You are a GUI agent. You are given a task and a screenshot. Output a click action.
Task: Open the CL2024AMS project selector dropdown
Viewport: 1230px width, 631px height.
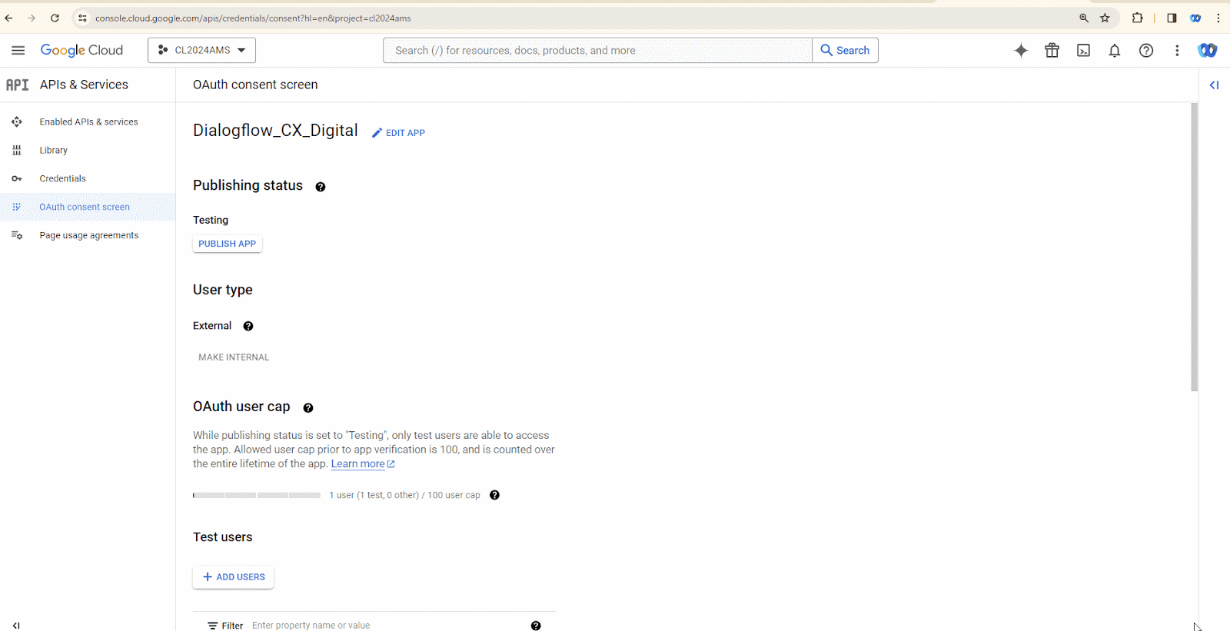[201, 50]
